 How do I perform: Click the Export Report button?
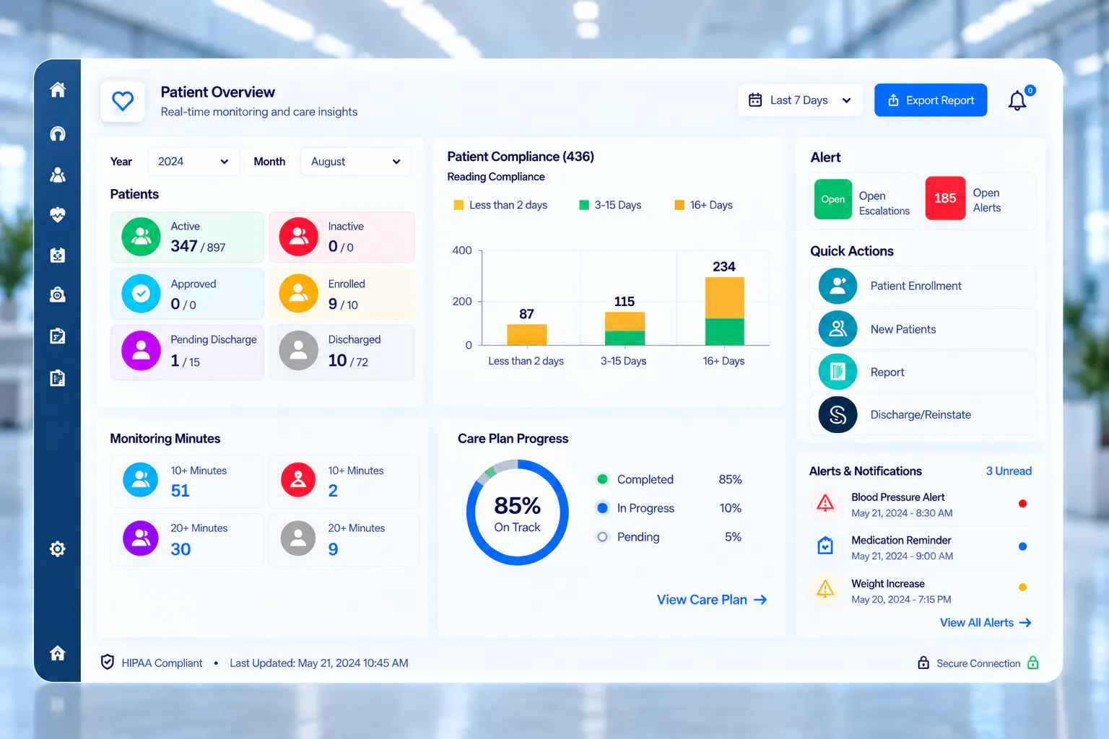[x=931, y=100]
